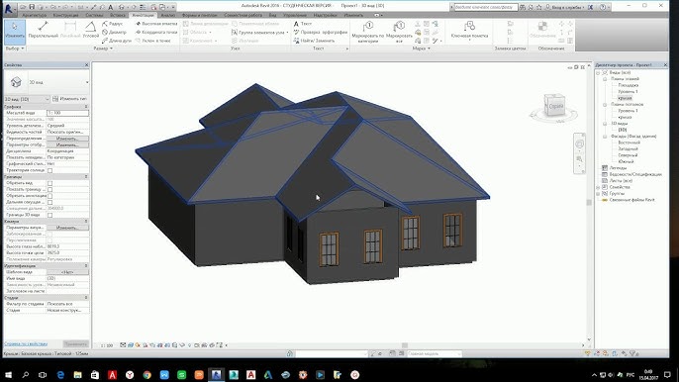The image size is (679, 382).
Task: Toggle Crop Region Visible (Показать границу) checkbox
Action: pyautogui.click(x=49, y=189)
